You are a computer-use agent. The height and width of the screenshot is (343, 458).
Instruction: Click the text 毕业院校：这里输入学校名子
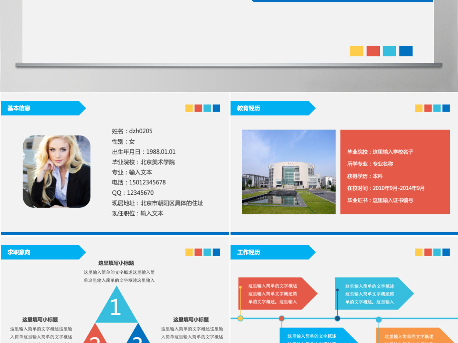pyautogui.click(x=380, y=152)
